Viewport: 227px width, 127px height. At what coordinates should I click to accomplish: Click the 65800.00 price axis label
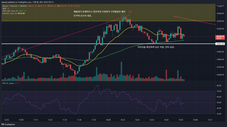[220, 60]
